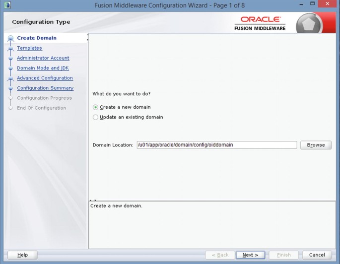Go to the Administrator Account step
340x264 pixels.
click(43, 58)
